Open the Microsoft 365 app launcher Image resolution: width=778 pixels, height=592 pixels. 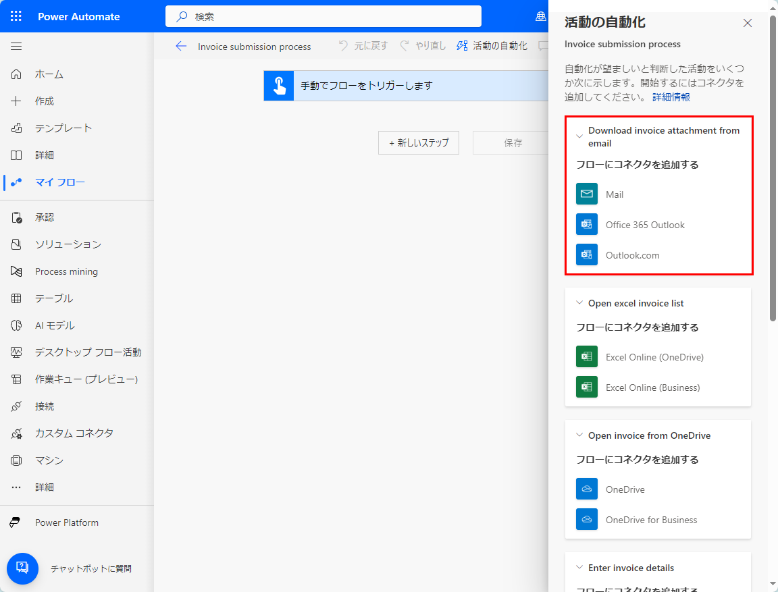(16, 16)
